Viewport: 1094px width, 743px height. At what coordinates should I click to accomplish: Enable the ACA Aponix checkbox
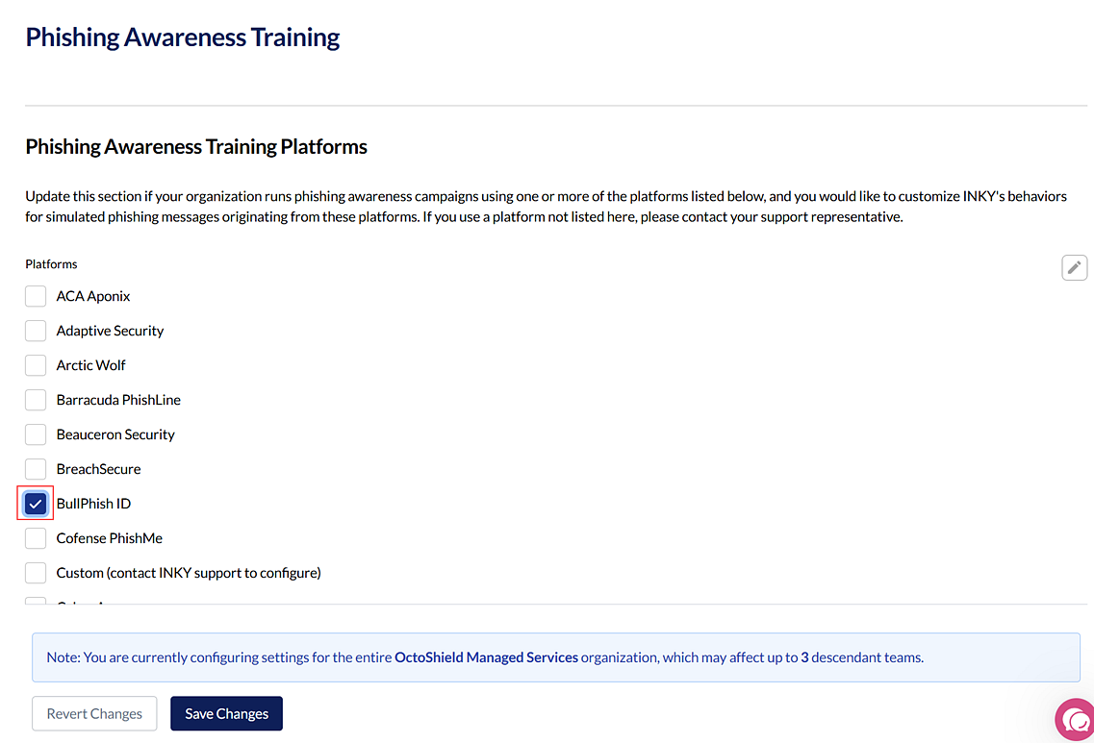pyautogui.click(x=36, y=296)
